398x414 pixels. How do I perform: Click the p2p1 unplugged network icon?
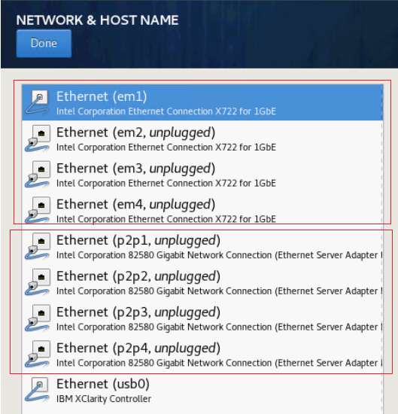click(37, 246)
